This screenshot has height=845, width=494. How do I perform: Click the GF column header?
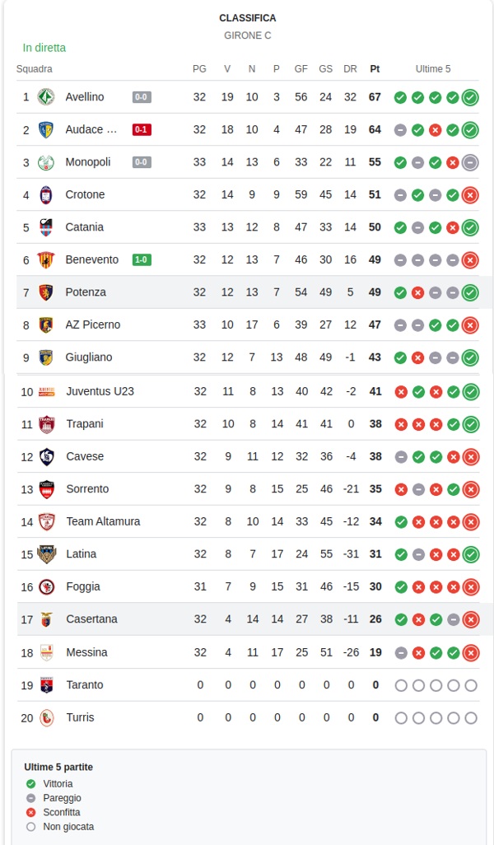click(x=301, y=69)
